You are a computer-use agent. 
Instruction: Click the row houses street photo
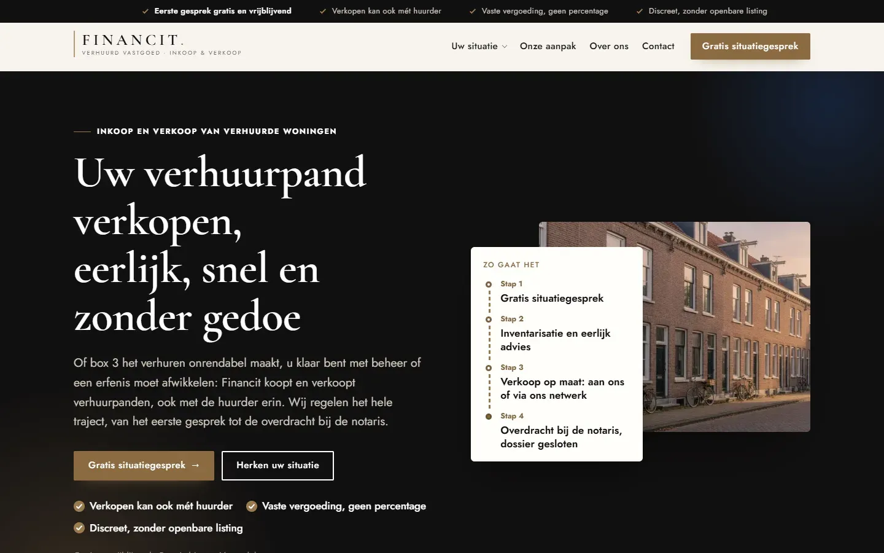click(726, 327)
